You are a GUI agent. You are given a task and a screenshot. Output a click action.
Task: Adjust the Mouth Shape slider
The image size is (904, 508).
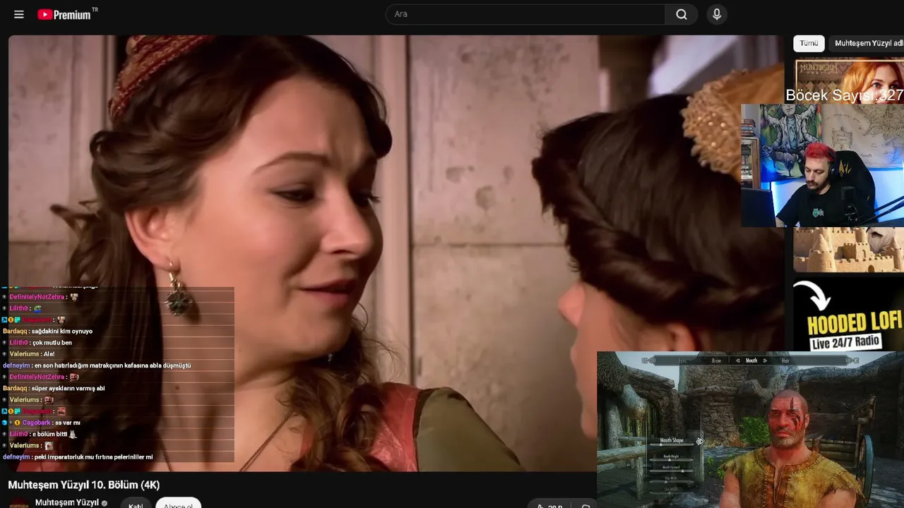[x=671, y=446]
